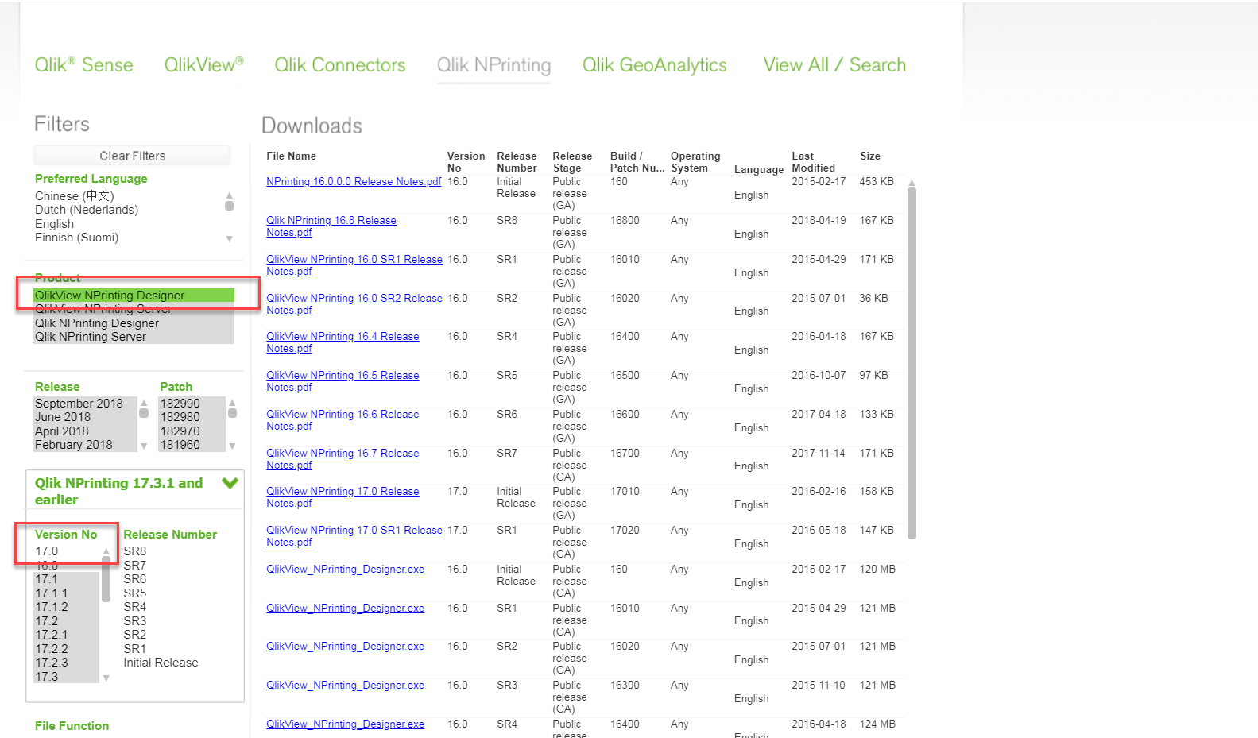Download QlikView_NPrinting_Designer.exe build 160

(x=345, y=570)
